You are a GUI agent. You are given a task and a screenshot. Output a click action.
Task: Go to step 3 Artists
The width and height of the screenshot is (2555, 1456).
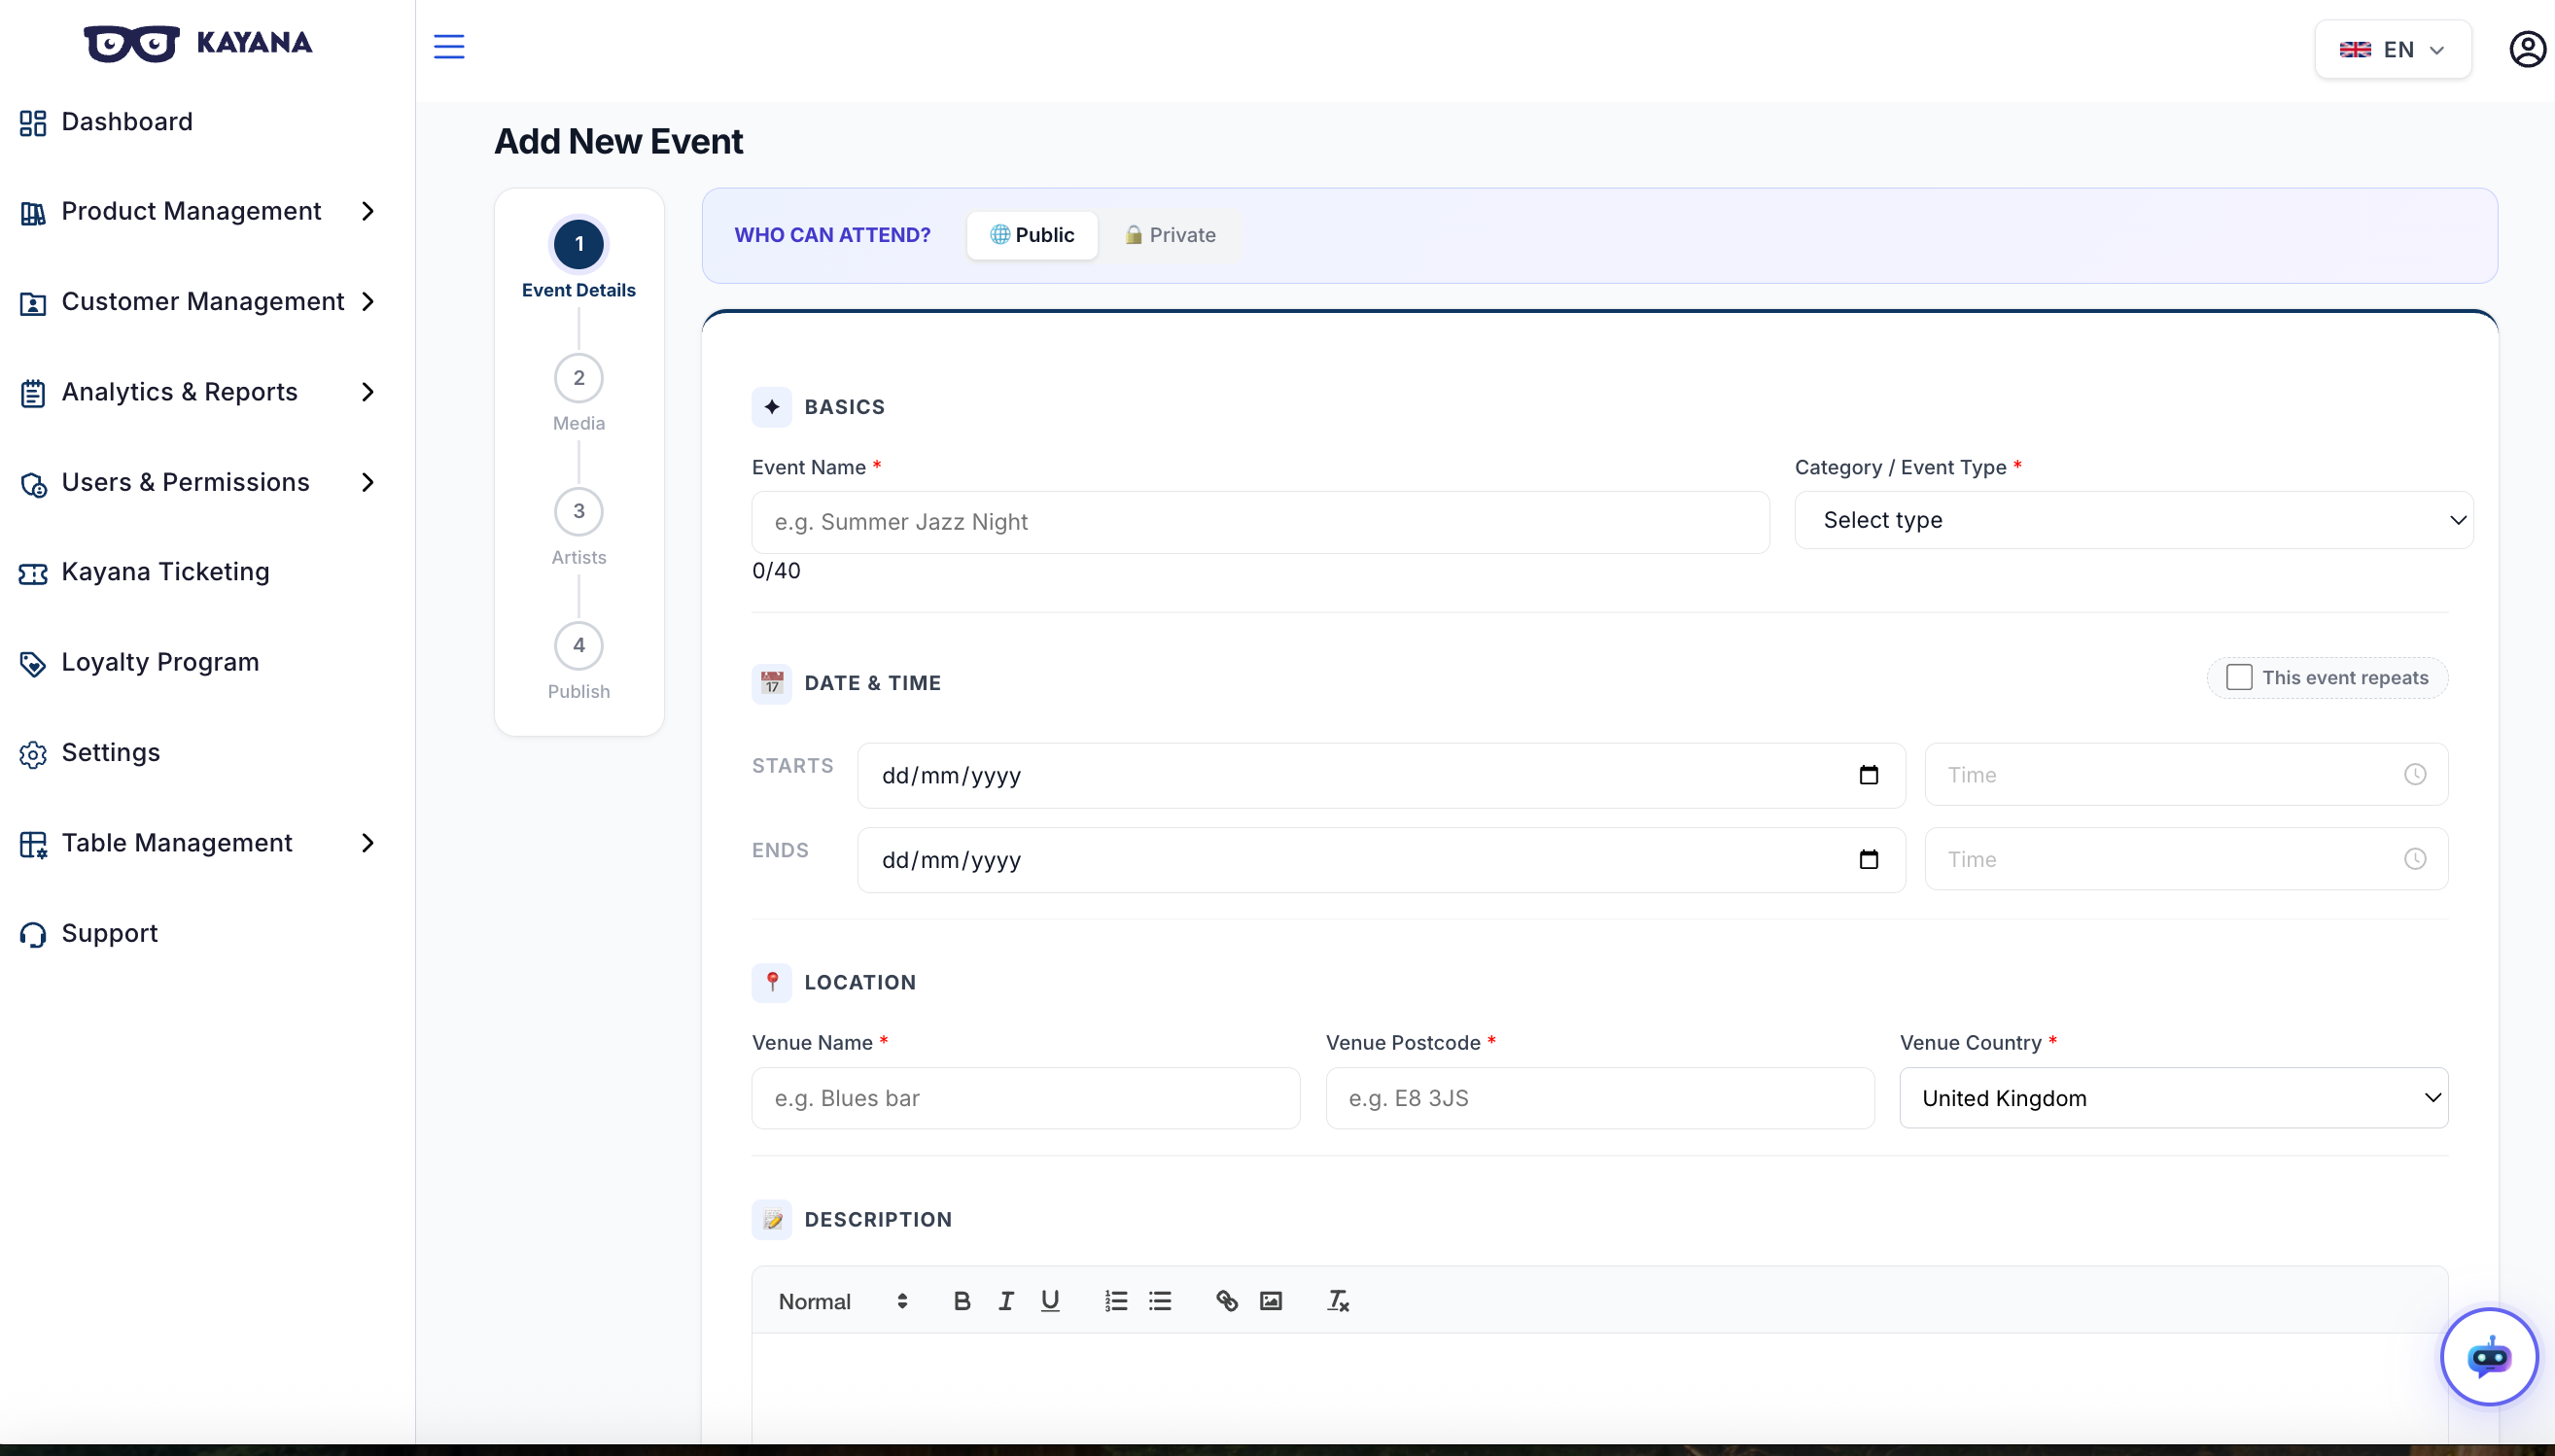579,512
